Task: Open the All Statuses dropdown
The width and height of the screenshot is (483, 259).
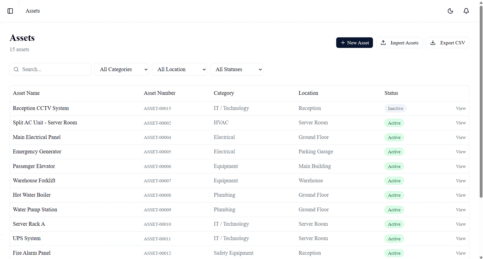Action: click(237, 69)
